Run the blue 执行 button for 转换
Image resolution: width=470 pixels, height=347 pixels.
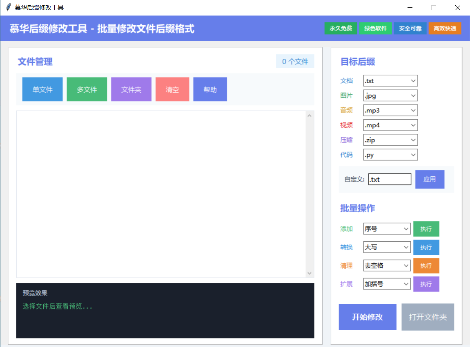(x=426, y=247)
